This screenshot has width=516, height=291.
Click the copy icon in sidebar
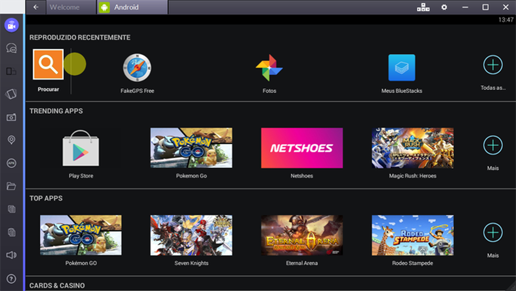tap(12, 209)
